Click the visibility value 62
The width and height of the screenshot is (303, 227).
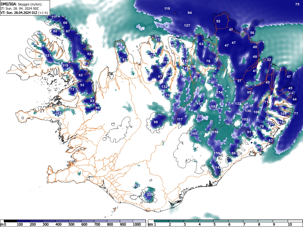tap(81, 75)
